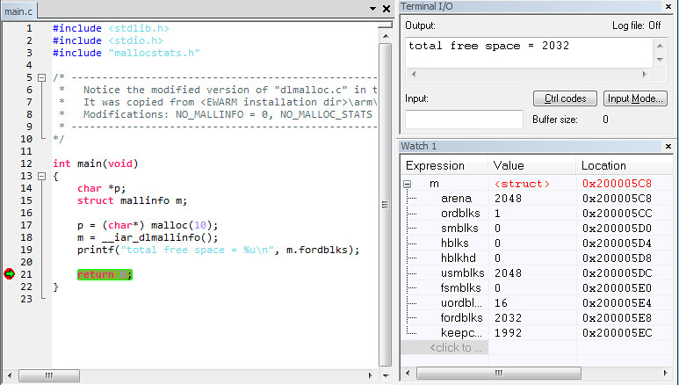Click the struct mallinfo m declaration
The height and width of the screenshot is (385, 679).
pos(132,200)
